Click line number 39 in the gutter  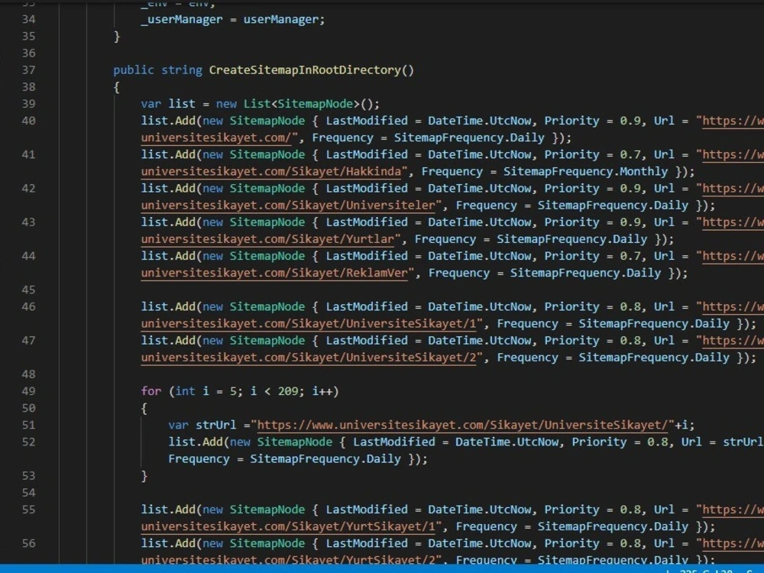point(29,104)
